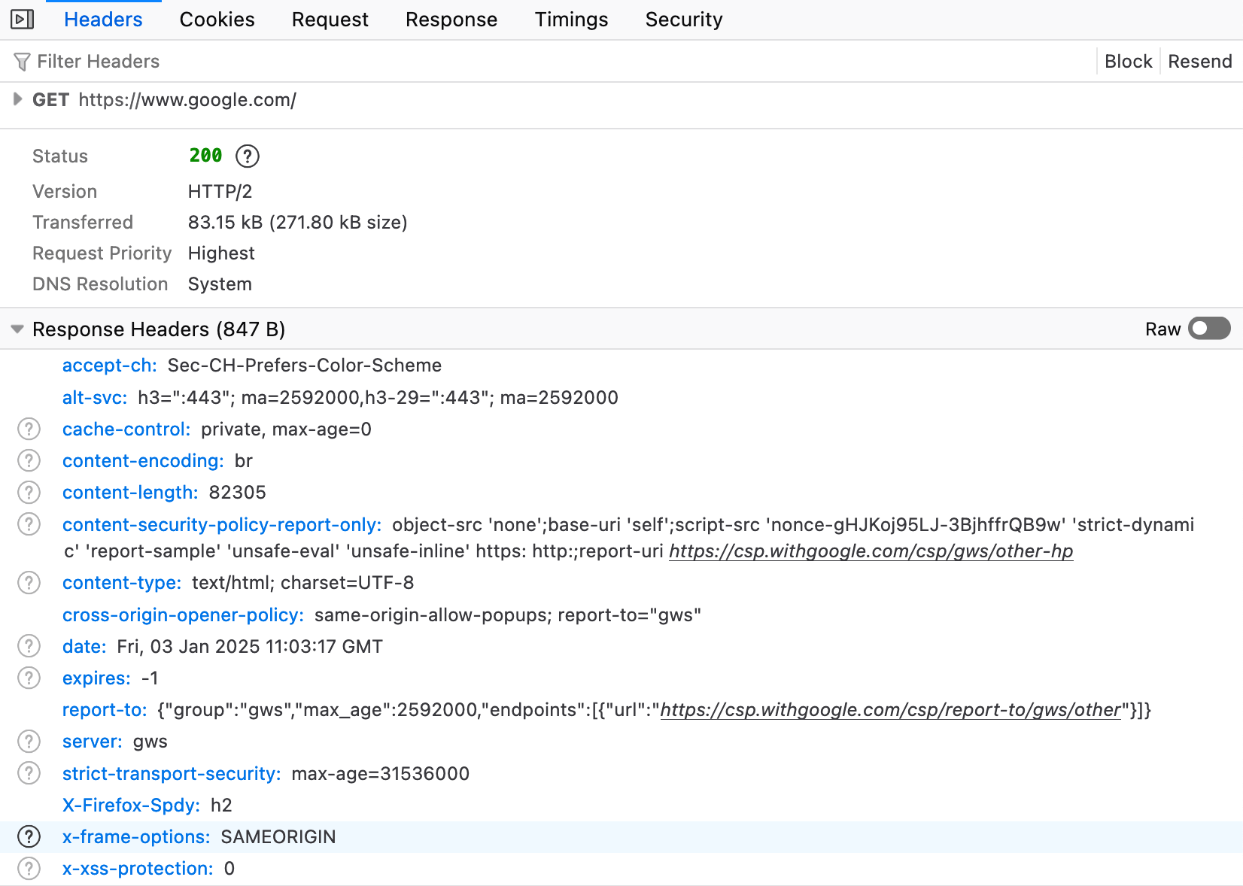Open the Security tab
The height and width of the screenshot is (886, 1243).
pyautogui.click(x=684, y=20)
